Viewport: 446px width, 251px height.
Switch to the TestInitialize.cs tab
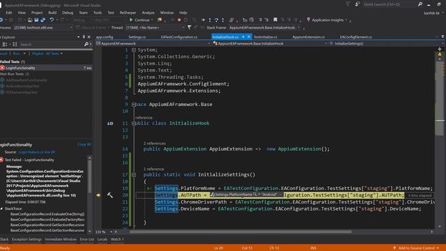tap(266, 37)
